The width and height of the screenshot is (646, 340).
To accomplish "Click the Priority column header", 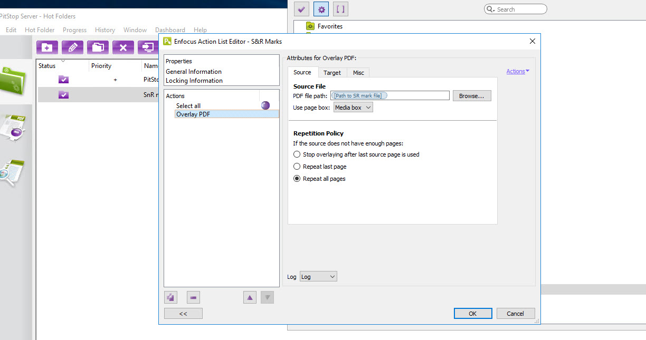I will [x=101, y=66].
